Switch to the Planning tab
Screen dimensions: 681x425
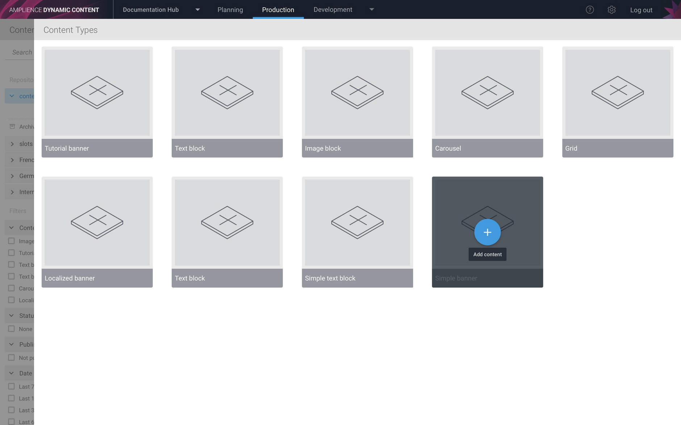click(230, 9)
